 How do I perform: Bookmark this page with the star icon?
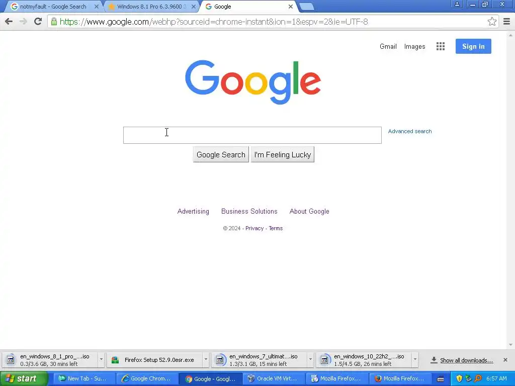coord(492,22)
